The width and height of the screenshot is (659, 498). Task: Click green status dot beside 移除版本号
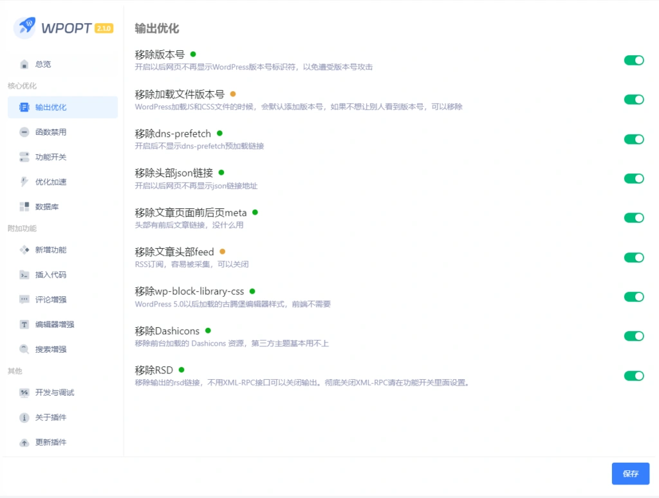193,54
